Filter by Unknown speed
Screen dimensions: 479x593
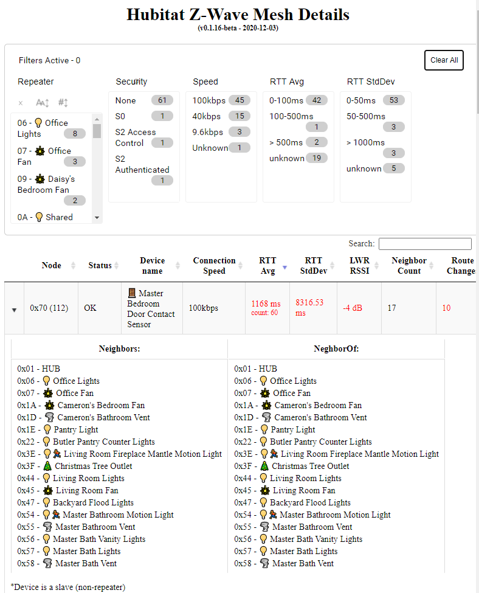point(221,148)
